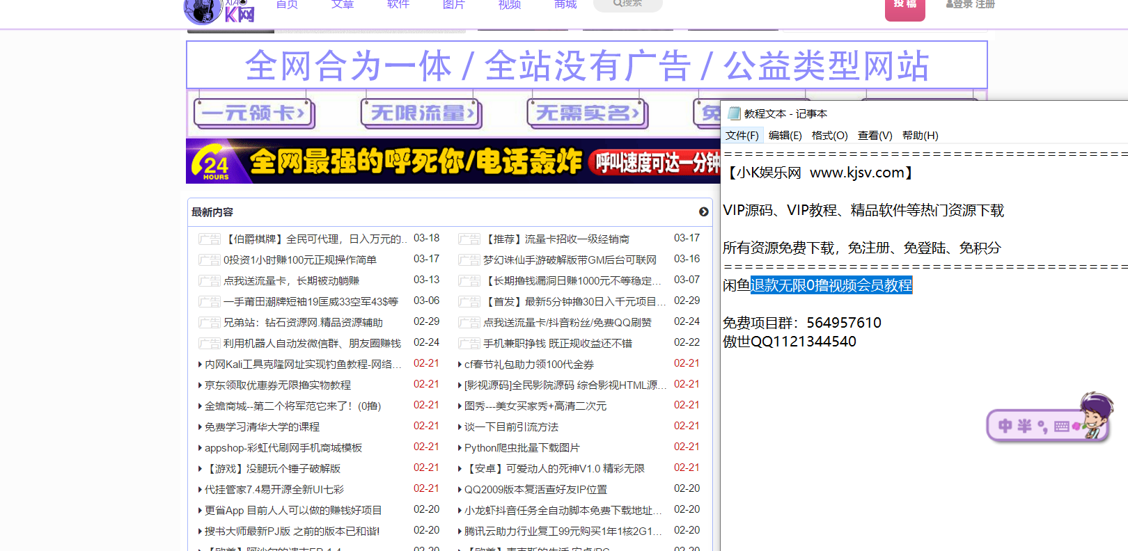Click the 广告 tag beside 伯爵棋牌 row
1128x551 pixels.
point(210,239)
